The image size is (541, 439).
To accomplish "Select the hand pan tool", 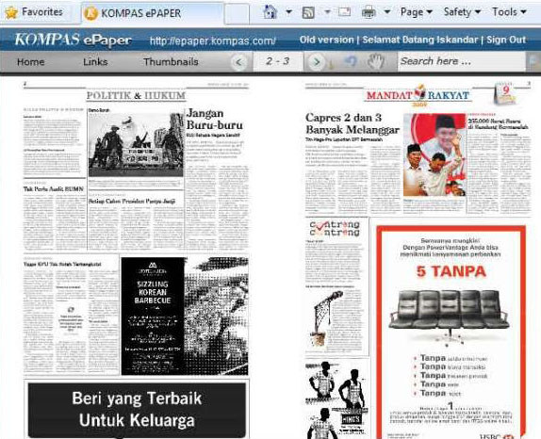I will 375,62.
